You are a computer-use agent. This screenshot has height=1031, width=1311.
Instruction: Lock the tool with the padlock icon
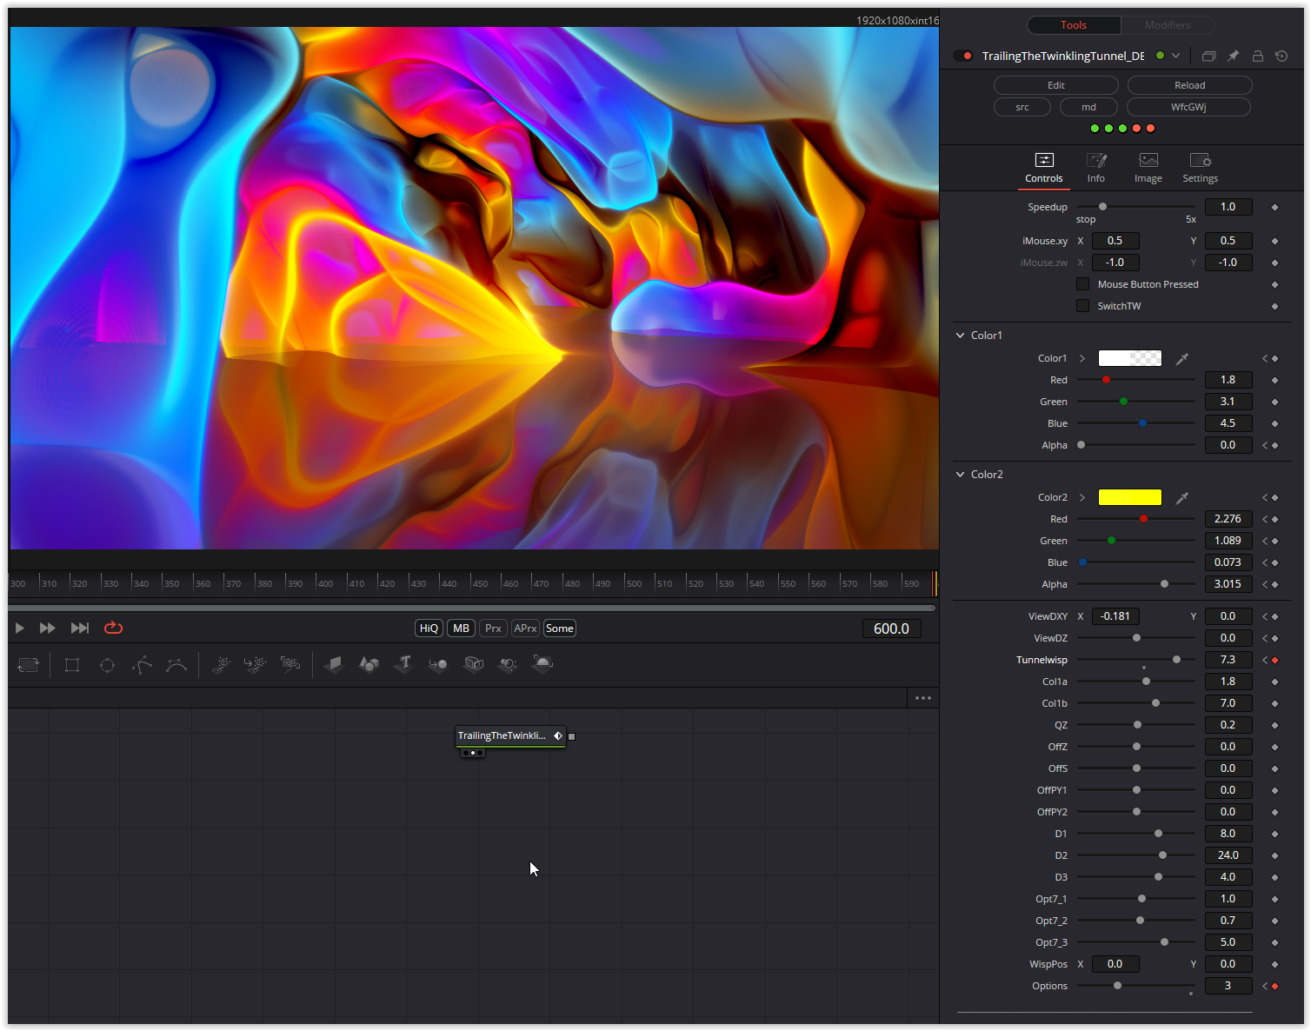[x=1257, y=56]
